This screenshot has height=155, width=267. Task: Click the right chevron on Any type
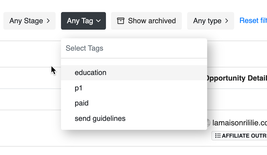[x=227, y=21]
